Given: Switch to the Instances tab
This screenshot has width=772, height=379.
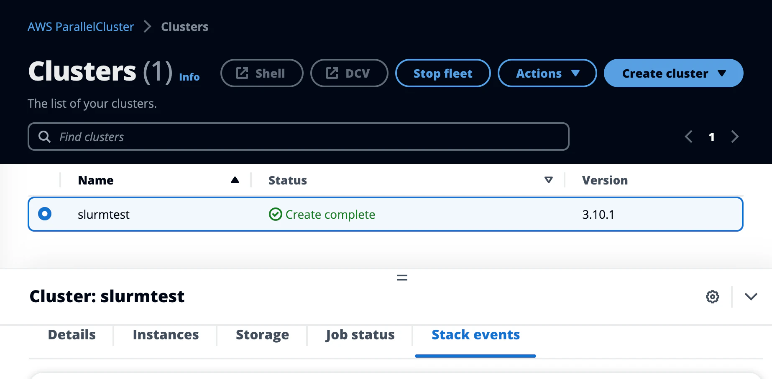Looking at the screenshot, I should (x=166, y=335).
